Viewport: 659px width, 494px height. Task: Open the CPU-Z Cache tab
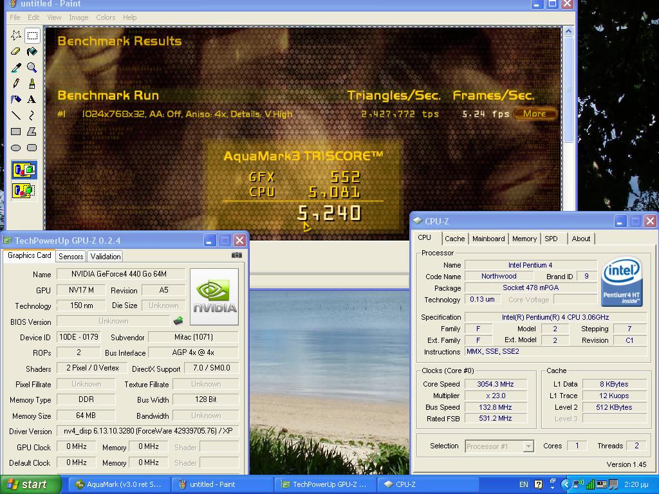coord(455,239)
